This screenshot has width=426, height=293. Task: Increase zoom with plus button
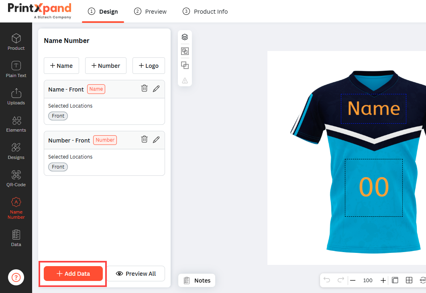[x=383, y=280]
